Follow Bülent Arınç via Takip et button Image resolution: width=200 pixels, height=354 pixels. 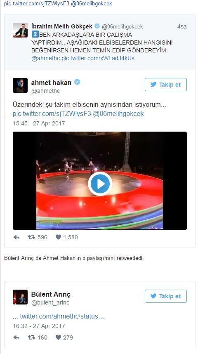pyautogui.click(x=166, y=296)
